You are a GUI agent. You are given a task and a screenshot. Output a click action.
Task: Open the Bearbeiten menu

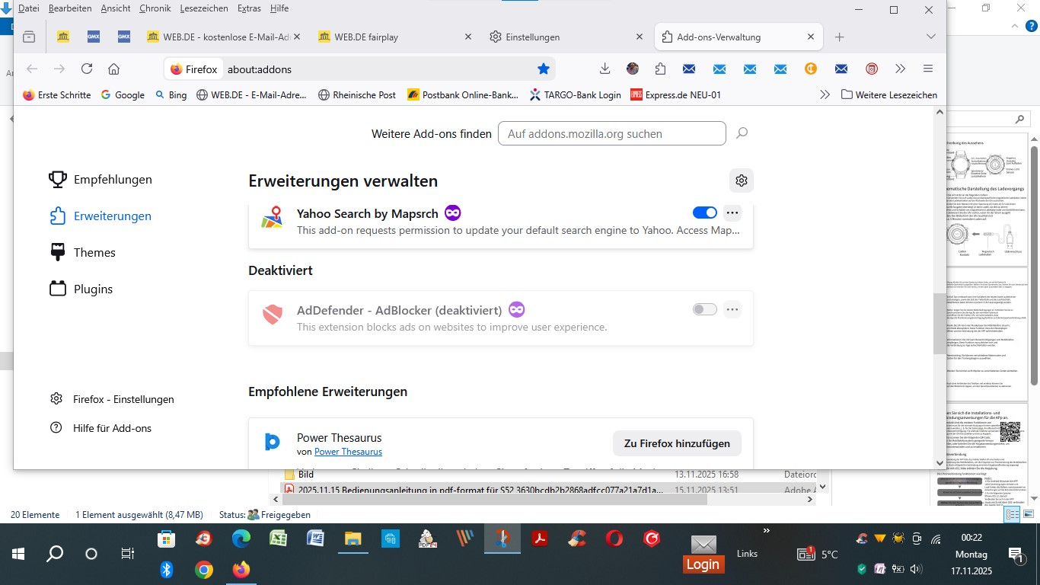[70, 8]
